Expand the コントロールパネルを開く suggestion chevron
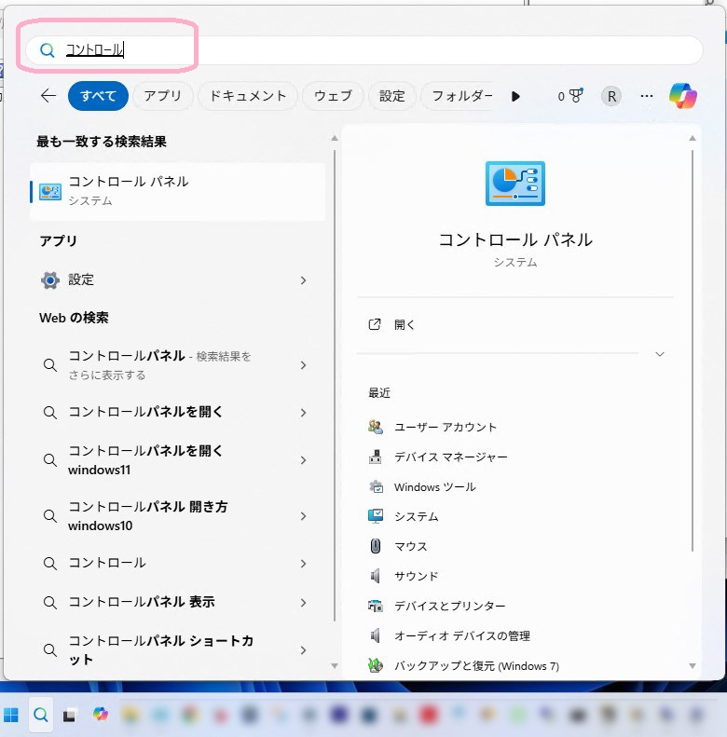This screenshot has height=737, width=727. click(x=303, y=412)
